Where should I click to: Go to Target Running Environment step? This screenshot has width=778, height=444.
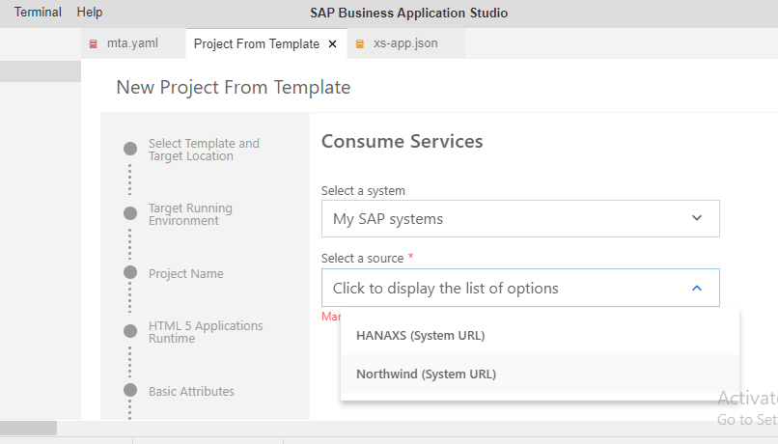click(190, 214)
